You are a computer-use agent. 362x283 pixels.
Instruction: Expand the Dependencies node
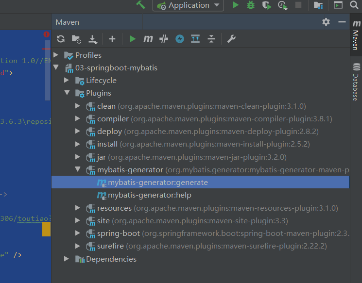67,259
